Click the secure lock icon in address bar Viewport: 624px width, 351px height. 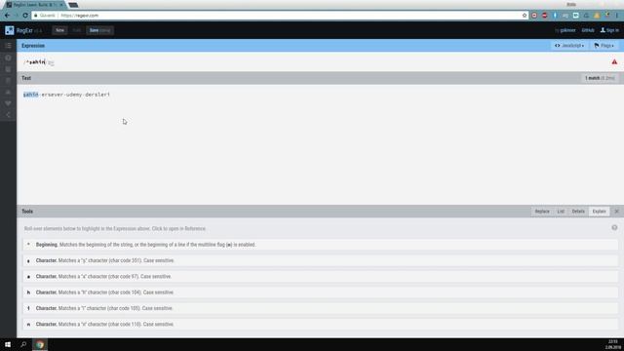pyautogui.click(x=36, y=16)
